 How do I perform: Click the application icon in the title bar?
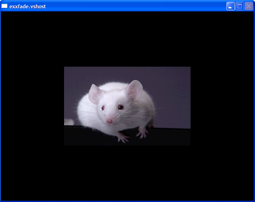pos(5,6)
